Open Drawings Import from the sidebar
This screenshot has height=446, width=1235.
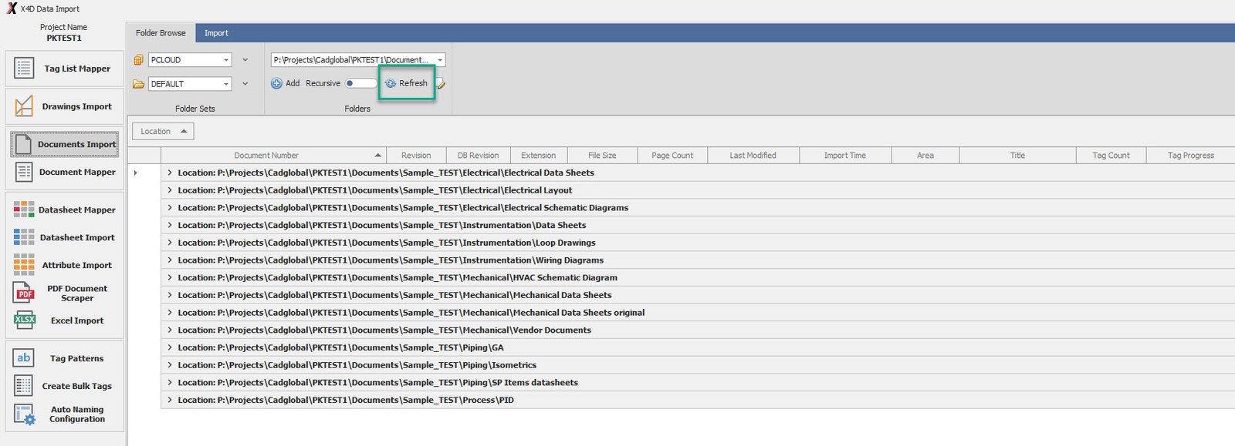(x=64, y=106)
